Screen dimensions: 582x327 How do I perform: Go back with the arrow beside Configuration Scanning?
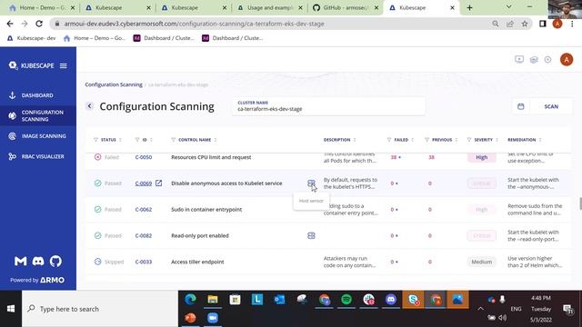[x=89, y=106]
